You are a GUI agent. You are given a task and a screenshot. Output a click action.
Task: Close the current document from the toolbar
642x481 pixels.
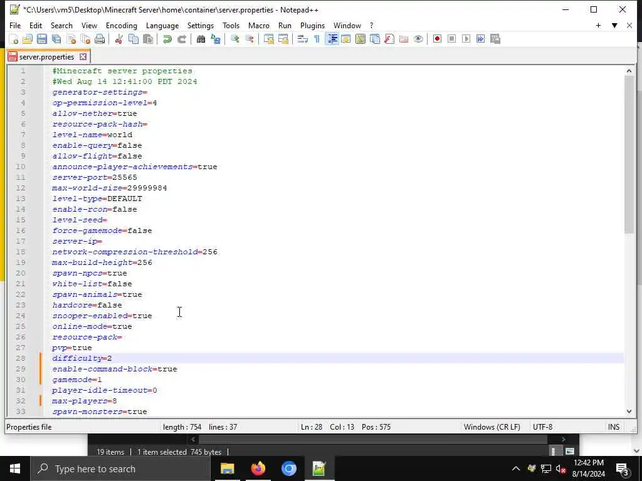71,39
